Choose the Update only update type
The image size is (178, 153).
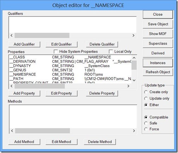tap(146, 98)
